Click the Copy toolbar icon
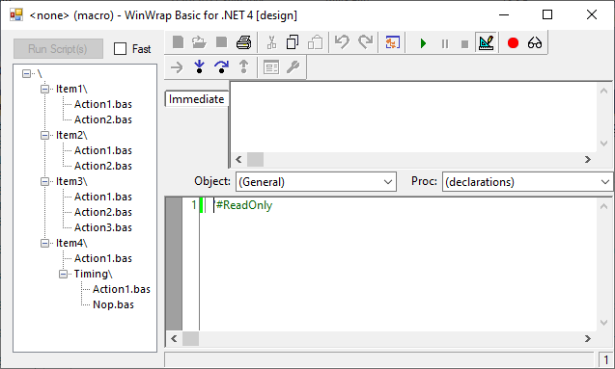 click(293, 42)
